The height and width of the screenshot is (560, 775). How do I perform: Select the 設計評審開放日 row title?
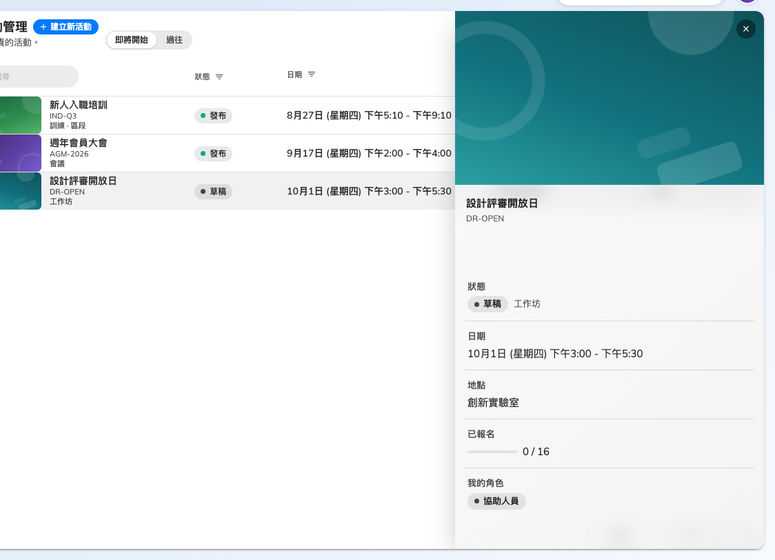83,181
